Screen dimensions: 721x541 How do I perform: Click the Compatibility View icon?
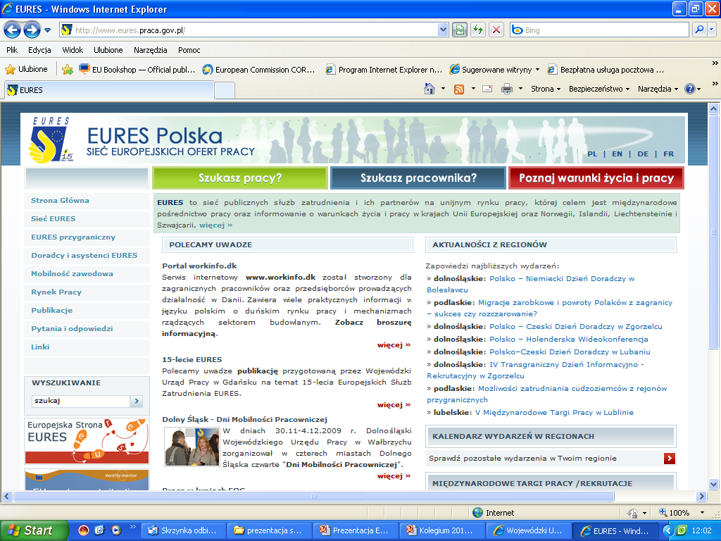tap(459, 30)
